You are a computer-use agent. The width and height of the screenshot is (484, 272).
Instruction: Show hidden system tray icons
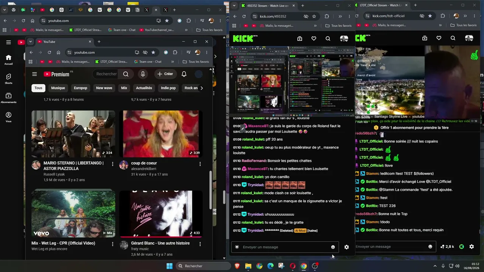pos(434,266)
